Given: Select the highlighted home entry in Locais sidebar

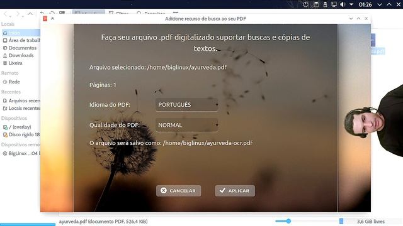Looking at the screenshot, I should tap(21, 33).
